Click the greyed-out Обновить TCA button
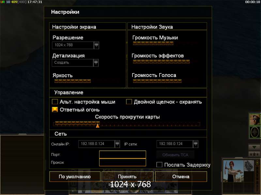261x195 pixels. click(175, 155)
